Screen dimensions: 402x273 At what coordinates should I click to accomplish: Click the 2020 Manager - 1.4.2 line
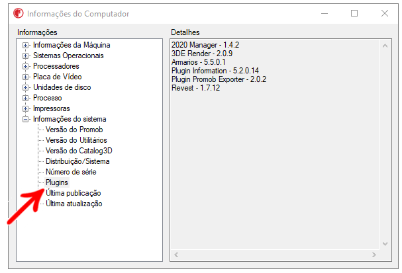point(205,45)
